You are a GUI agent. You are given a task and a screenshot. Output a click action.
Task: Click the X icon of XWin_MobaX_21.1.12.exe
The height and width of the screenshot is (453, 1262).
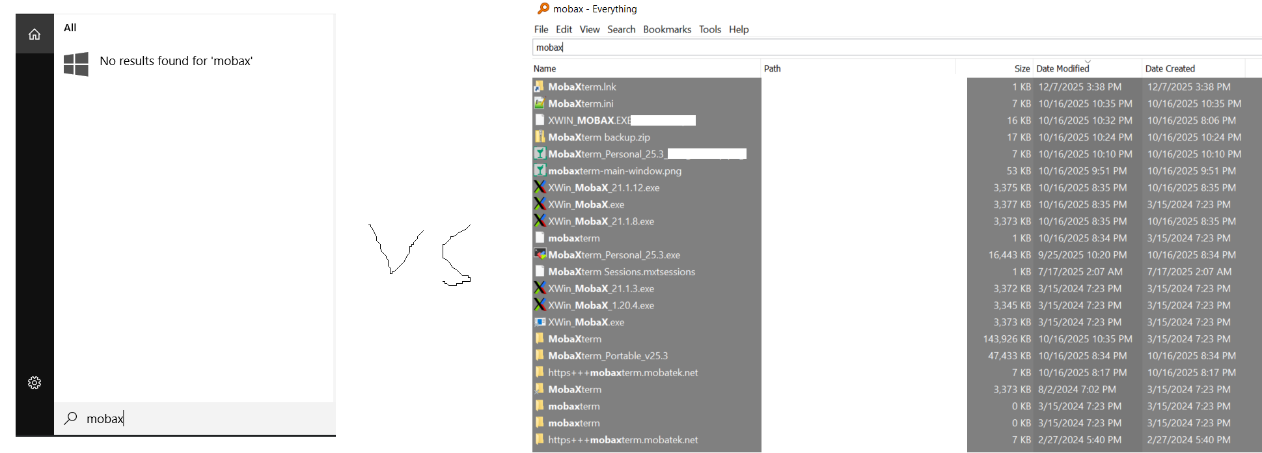[540, 187]
